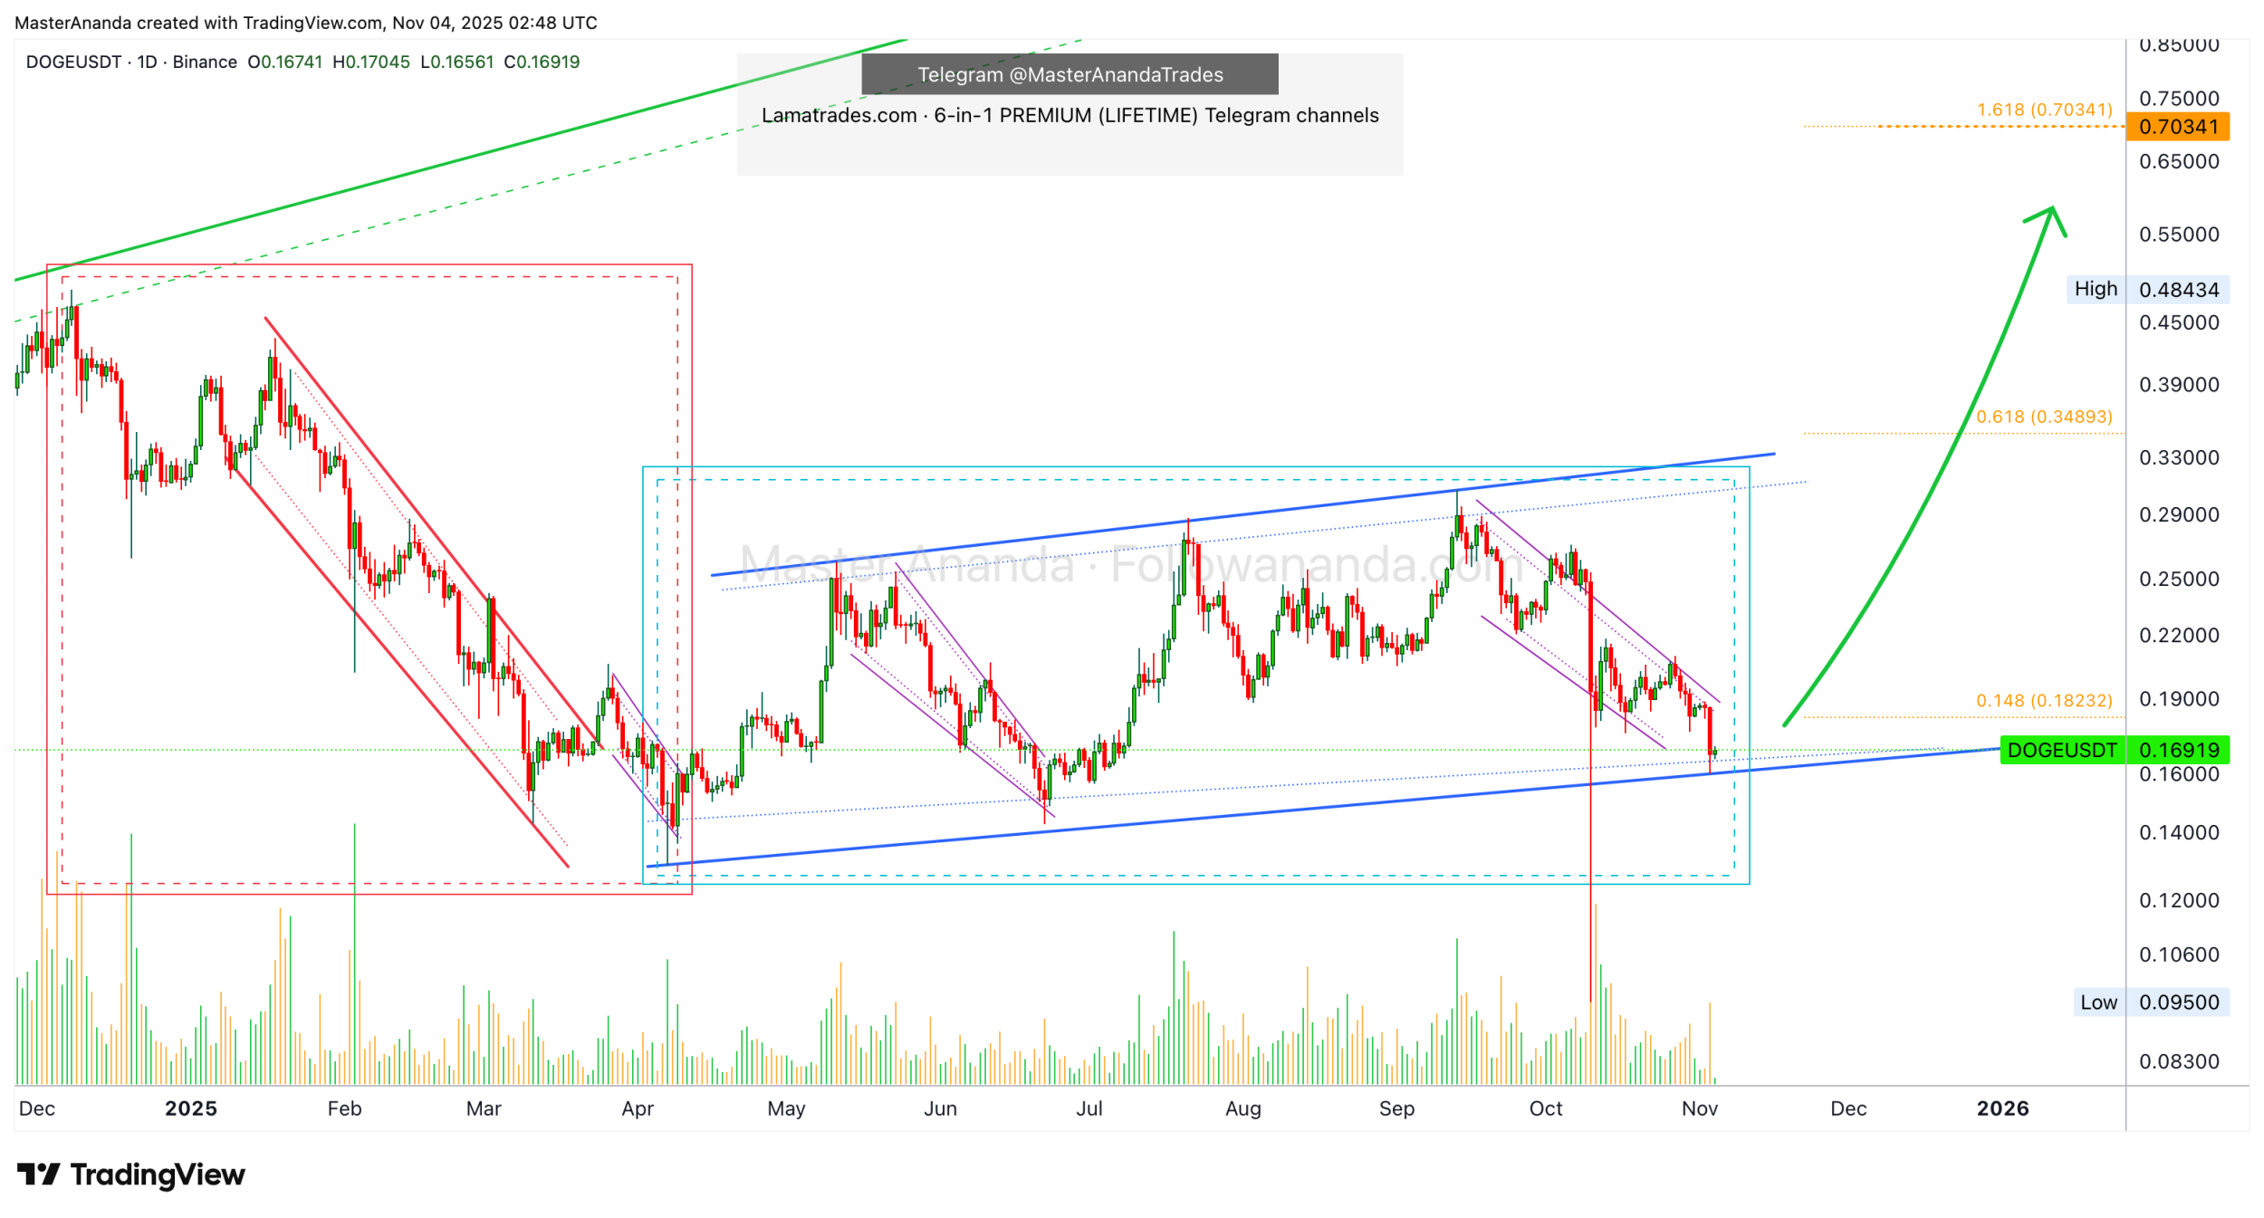Click the 2026 year marker on time axis

pos(2002,1108)
